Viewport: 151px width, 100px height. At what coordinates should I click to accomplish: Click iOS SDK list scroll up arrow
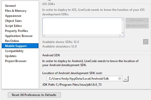(123, 20)
